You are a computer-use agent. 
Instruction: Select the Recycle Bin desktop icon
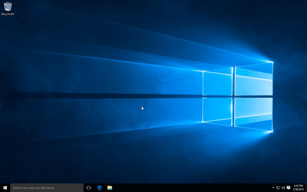(8, 7)
